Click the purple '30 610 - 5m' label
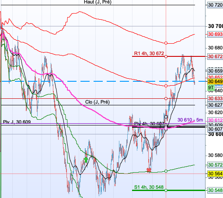223x198 pixels. tap(190, 120)
